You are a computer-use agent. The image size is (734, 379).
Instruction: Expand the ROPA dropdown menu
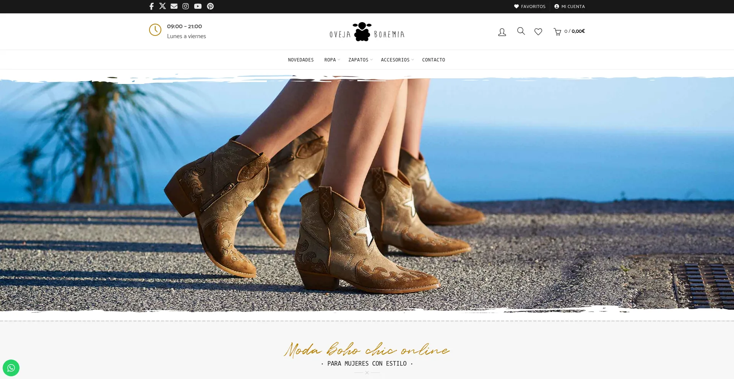[331, 60]
